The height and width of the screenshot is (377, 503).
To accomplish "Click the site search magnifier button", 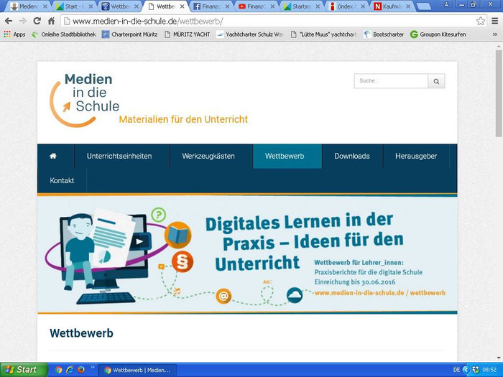I will click(436, 81).
